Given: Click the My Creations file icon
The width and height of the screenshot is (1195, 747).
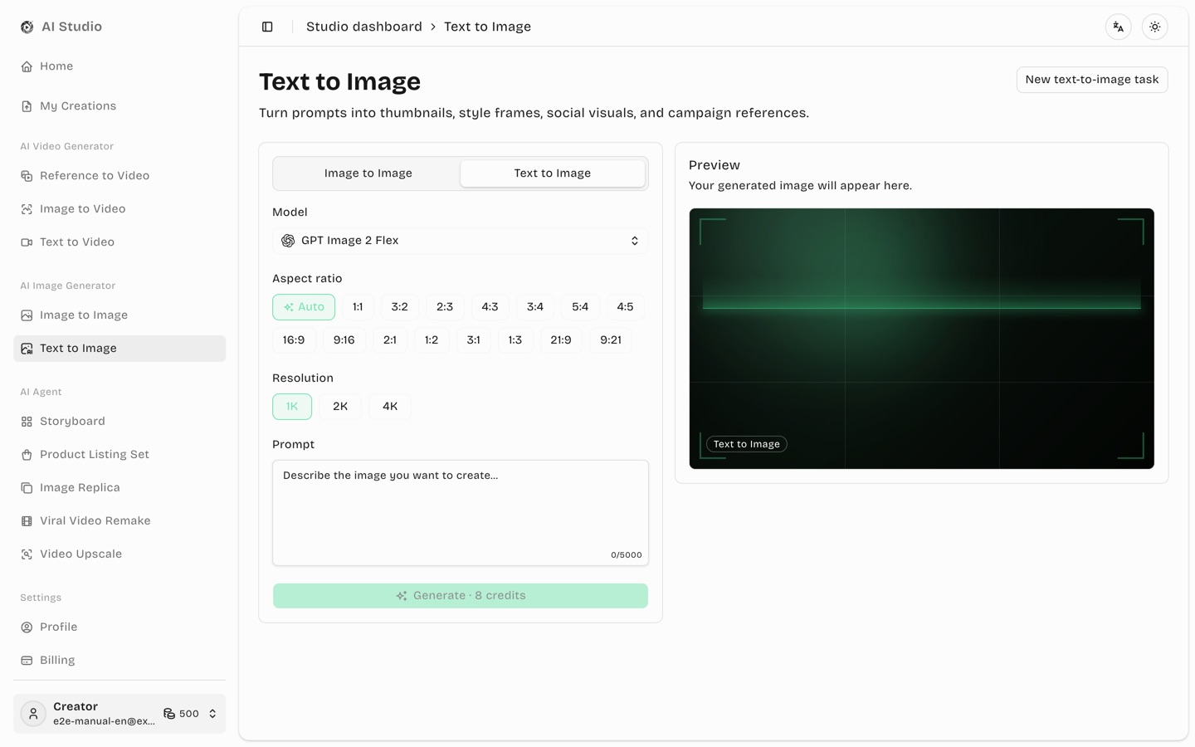Looking at the screenshot, I should tap(27, 106).
